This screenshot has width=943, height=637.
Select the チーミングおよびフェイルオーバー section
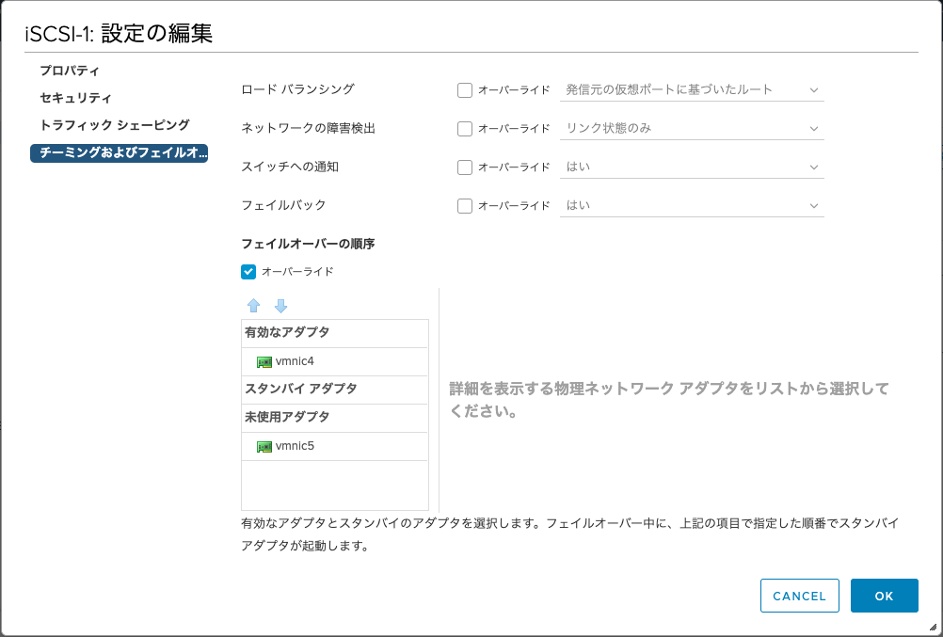click(x=120, y=152)
